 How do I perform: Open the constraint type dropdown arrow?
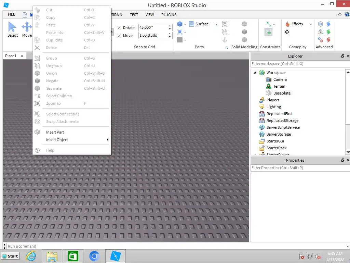point(274,24)
